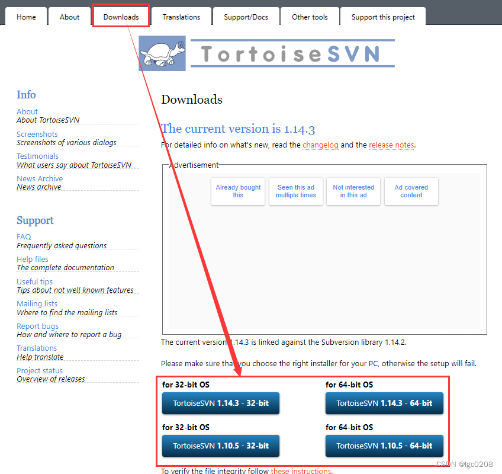Open the Mailing lists link
Screen dimensions: 502x474
37,303
